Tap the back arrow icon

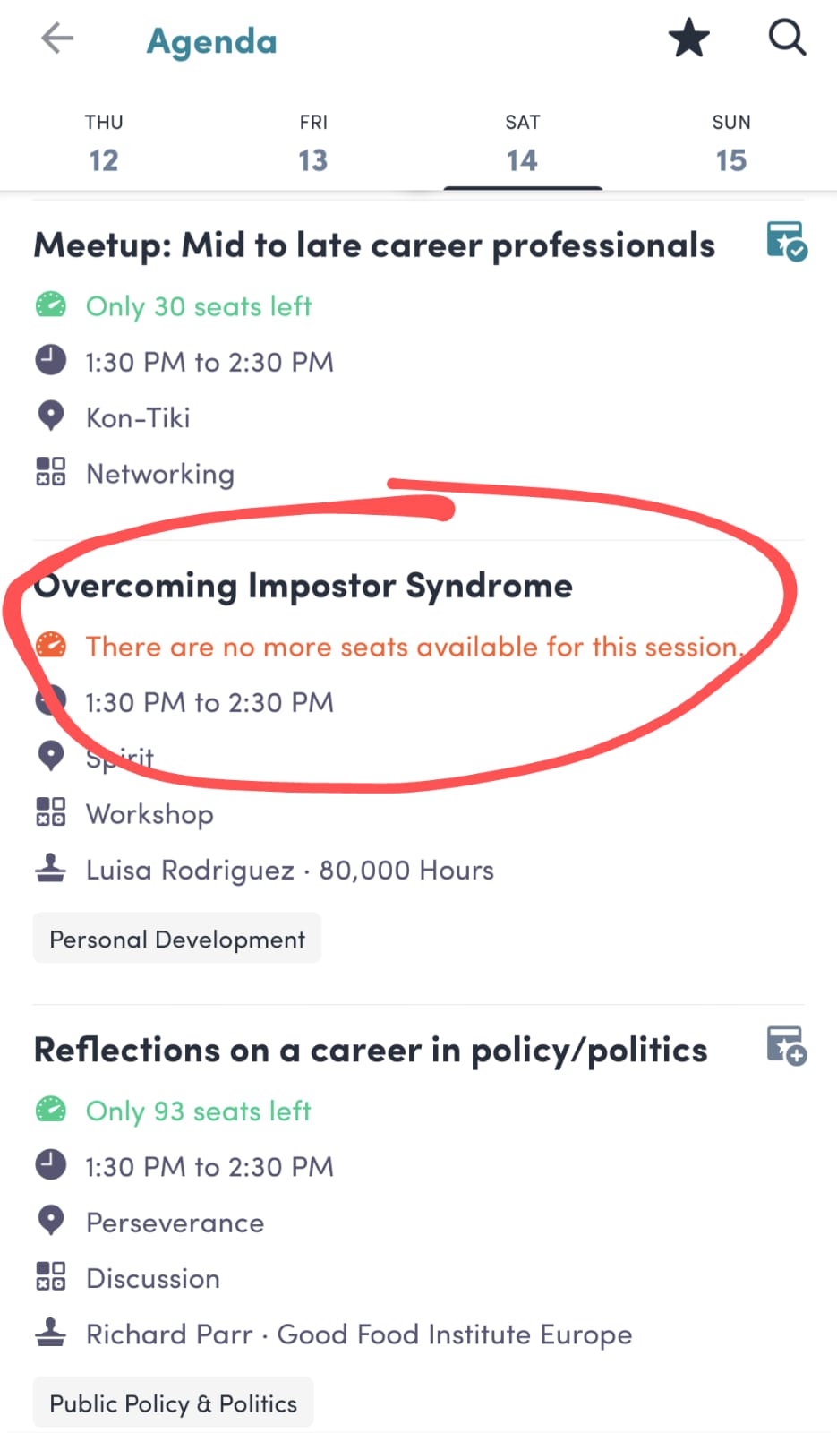(57, 39)
